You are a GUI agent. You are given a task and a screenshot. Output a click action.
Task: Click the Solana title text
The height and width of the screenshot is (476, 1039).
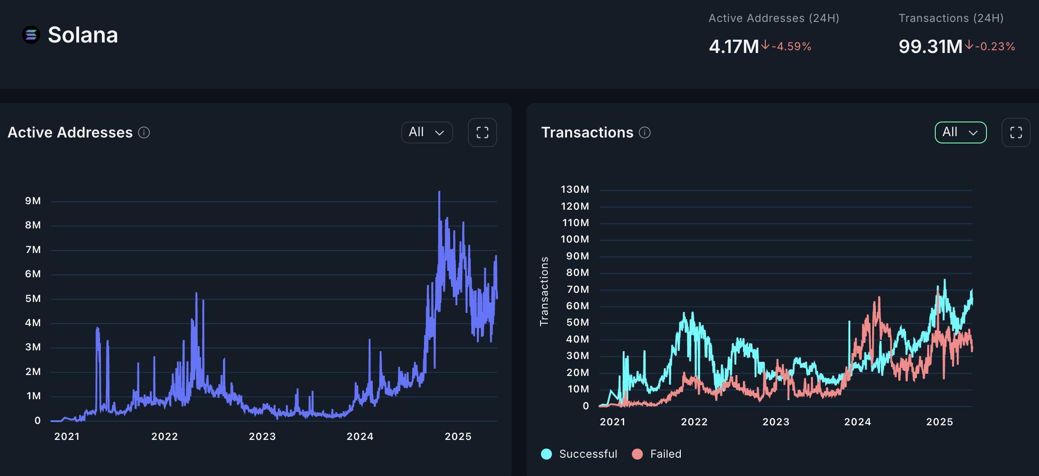(83, 35)
